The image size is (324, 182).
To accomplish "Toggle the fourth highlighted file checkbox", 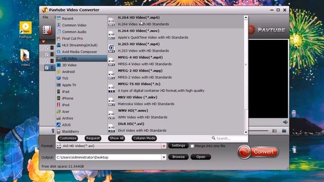I will click(x=47, y=68).
